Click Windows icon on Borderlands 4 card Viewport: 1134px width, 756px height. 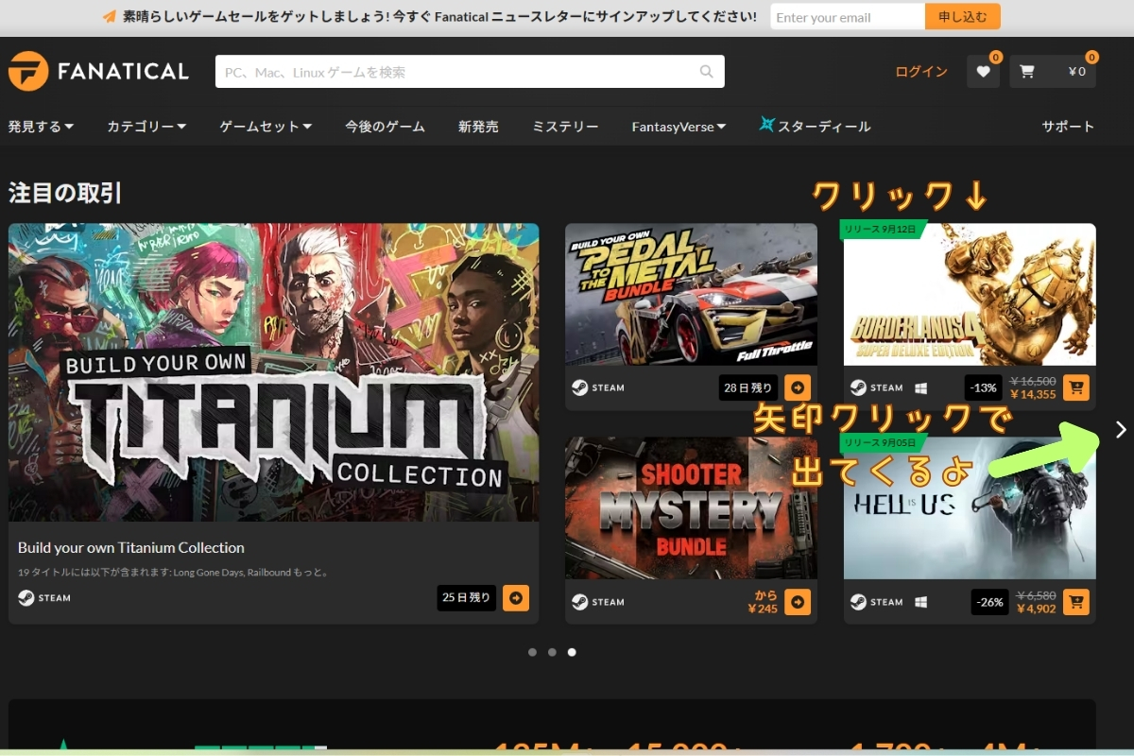coord(920,387)
